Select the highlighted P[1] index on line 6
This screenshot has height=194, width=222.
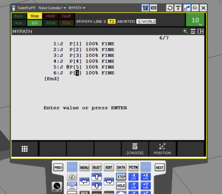77,73
